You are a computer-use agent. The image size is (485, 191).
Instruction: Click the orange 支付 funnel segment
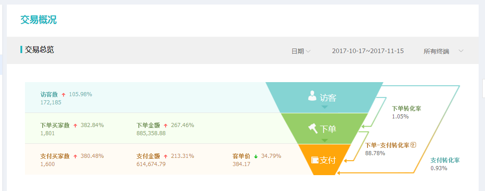click(324, 160)
